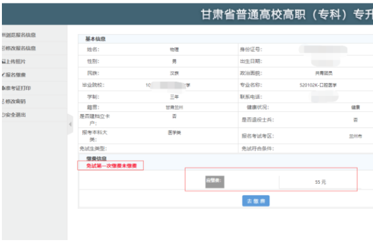
Task: Click the 缴费信息 section header
Action: click(x=97, y=158)
